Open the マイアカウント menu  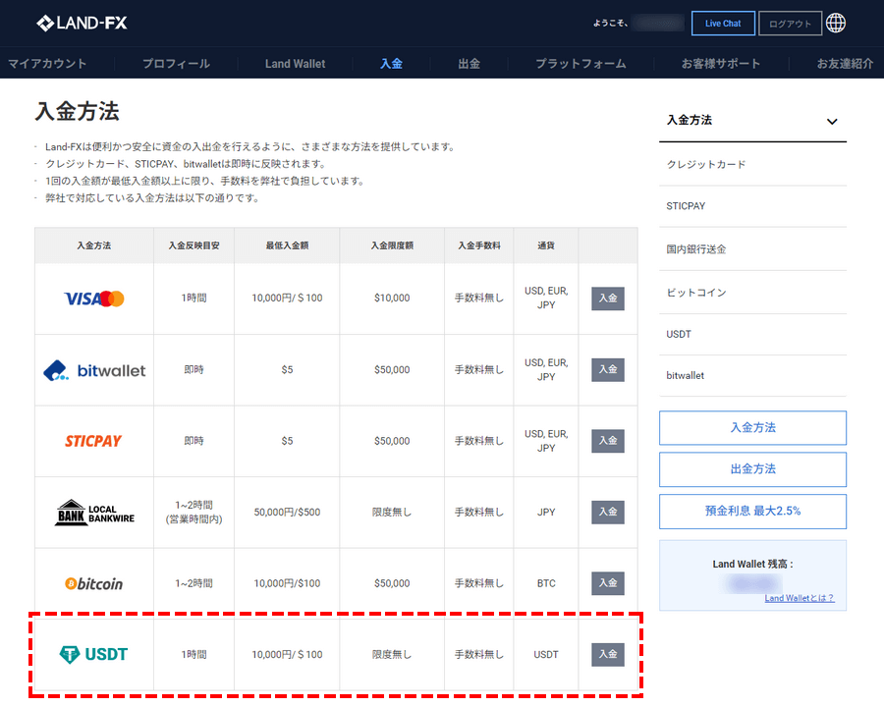tap(47, 64)
